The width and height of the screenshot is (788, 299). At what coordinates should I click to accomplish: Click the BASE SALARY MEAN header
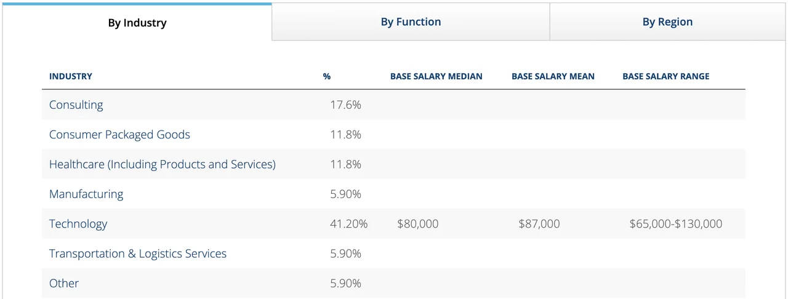[553, 76]
